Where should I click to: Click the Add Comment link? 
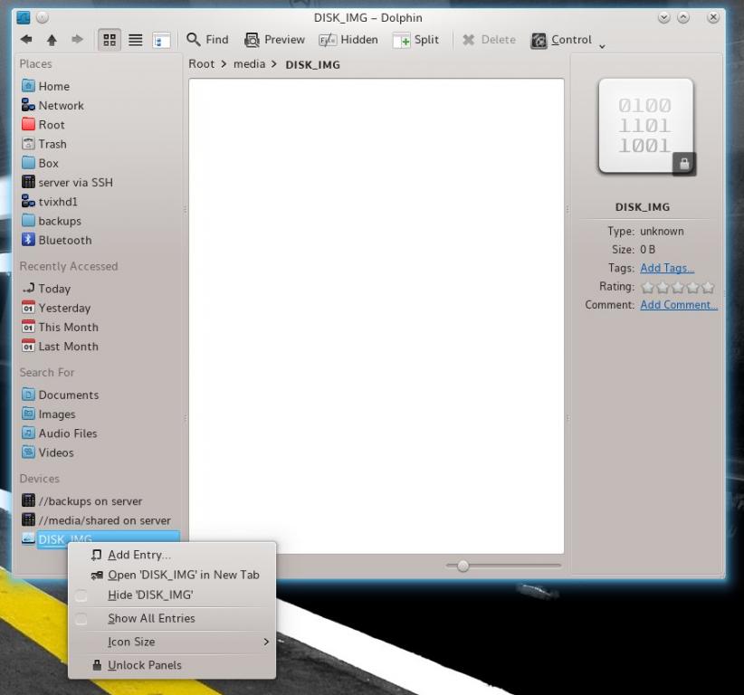[x=678, y=305]
